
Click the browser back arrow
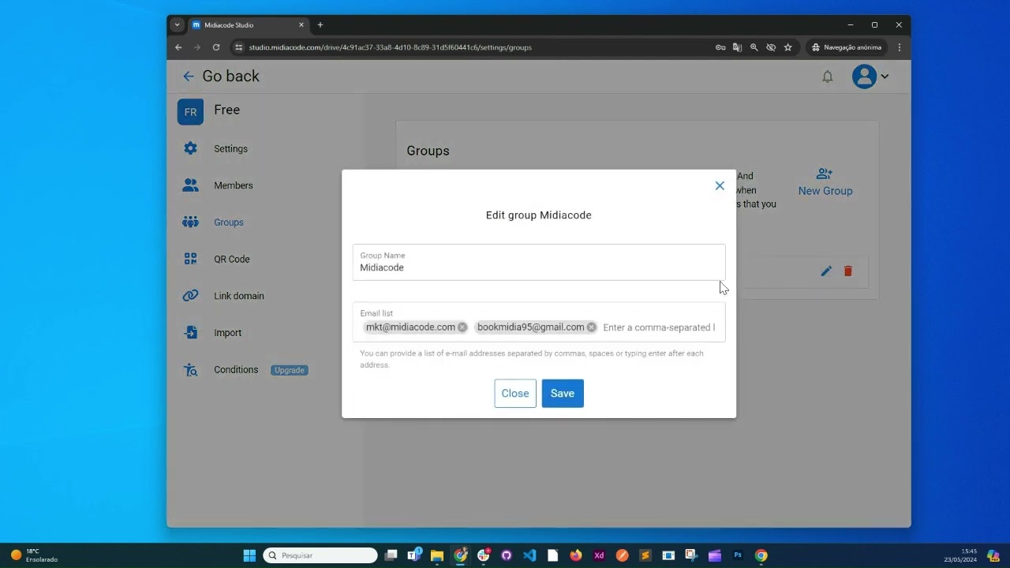click(178, 47)
